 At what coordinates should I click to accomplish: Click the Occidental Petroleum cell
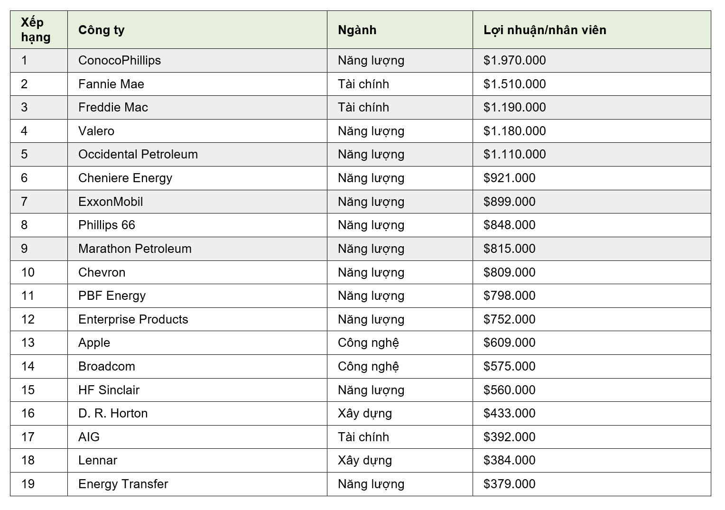[x=138, y=154]
